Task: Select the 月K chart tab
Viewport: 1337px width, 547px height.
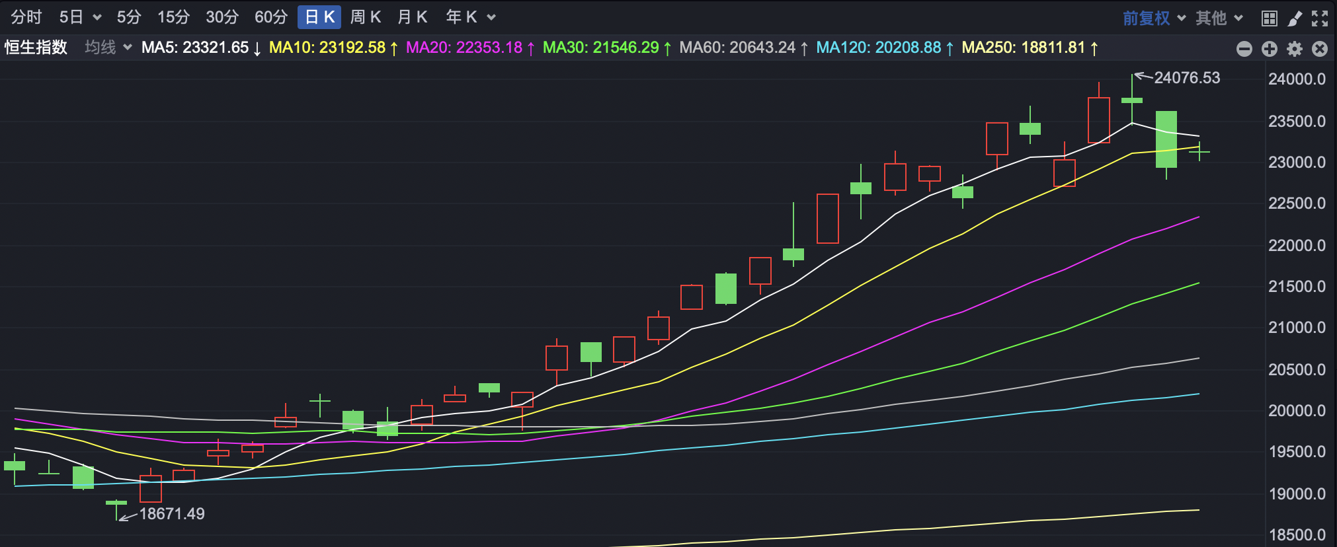Action: [412, 17]
